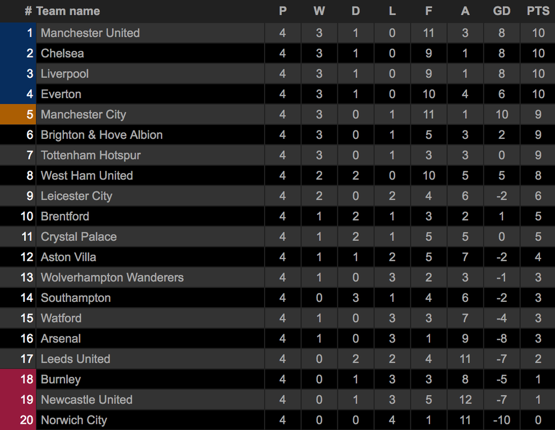Select Chelsea in the standings
Image resolution: width=555 pixels, height=430 pixels.
(x=62, y=53)
